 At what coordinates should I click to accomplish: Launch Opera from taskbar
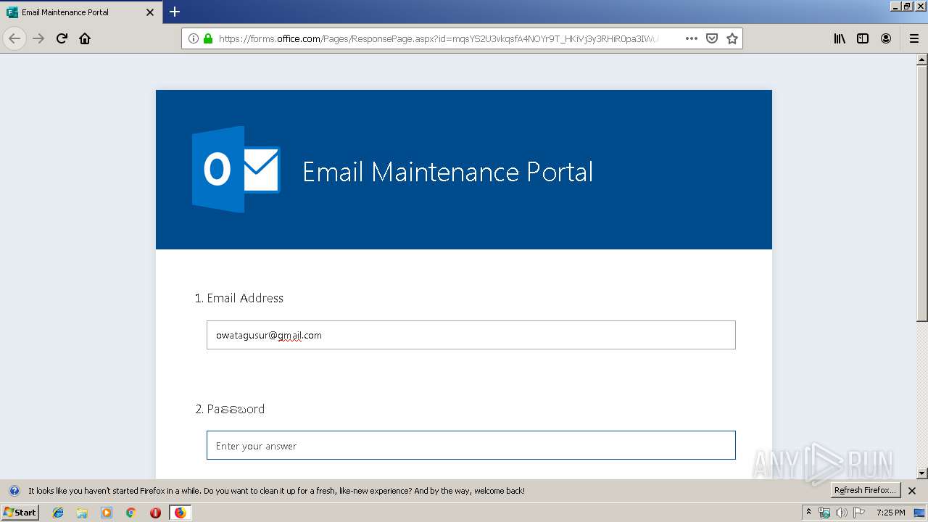(155, 513)
